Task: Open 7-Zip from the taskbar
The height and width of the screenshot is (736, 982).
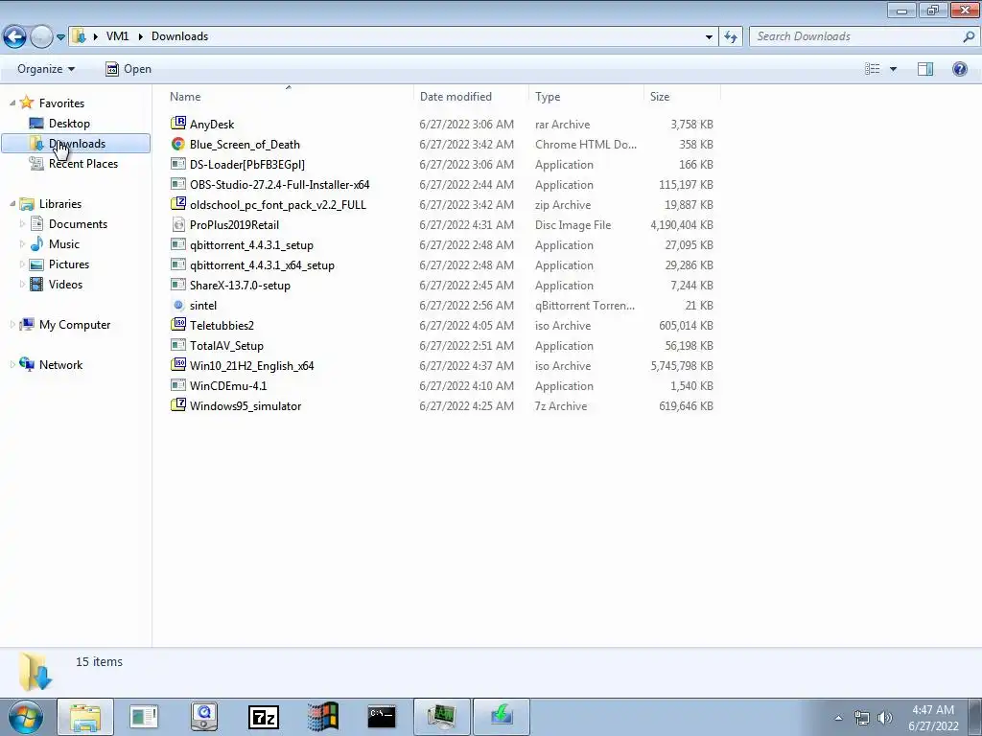Action: coord(264,717)
